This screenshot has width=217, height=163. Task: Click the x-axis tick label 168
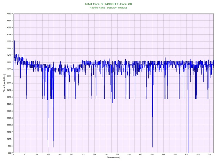[60, 155]
